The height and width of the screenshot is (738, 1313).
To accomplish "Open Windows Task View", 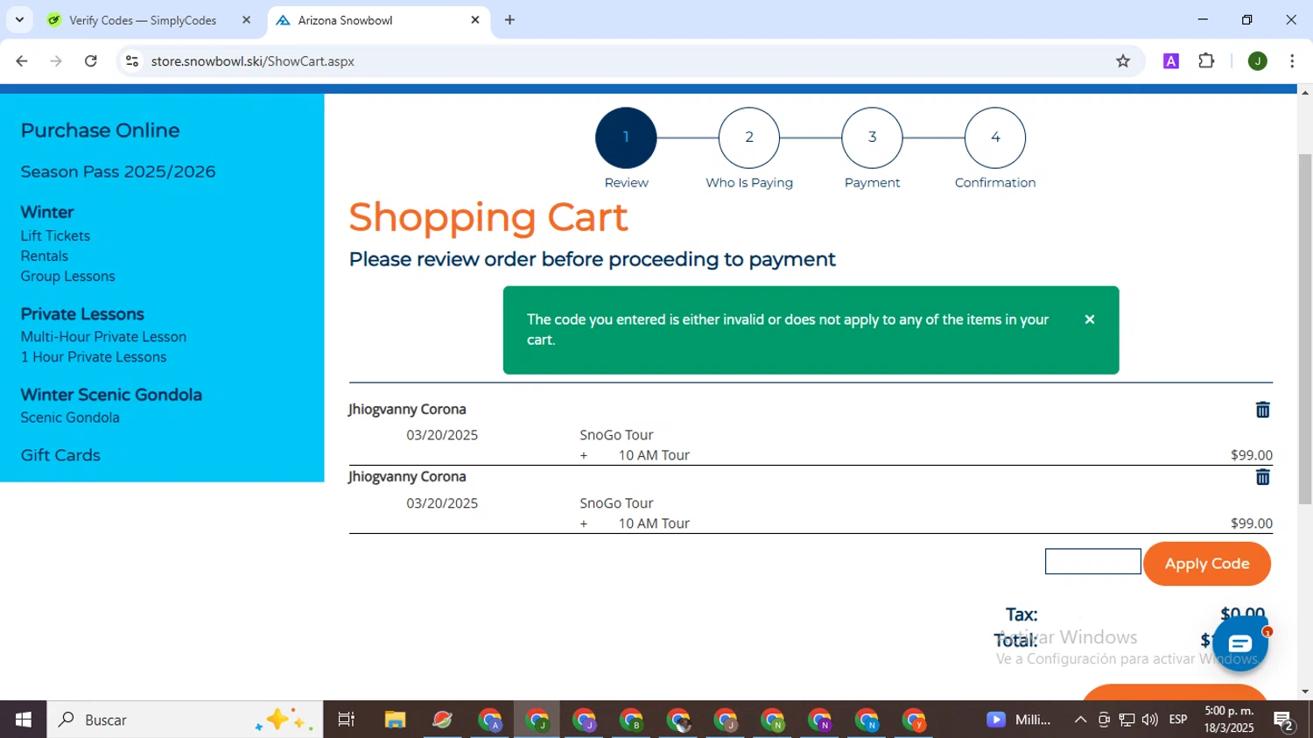I will pos(347,720).
